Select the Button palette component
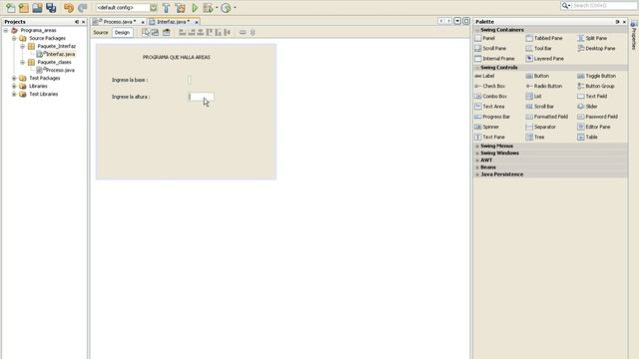This screenshot has height=359, width=639. pos(537,76)
